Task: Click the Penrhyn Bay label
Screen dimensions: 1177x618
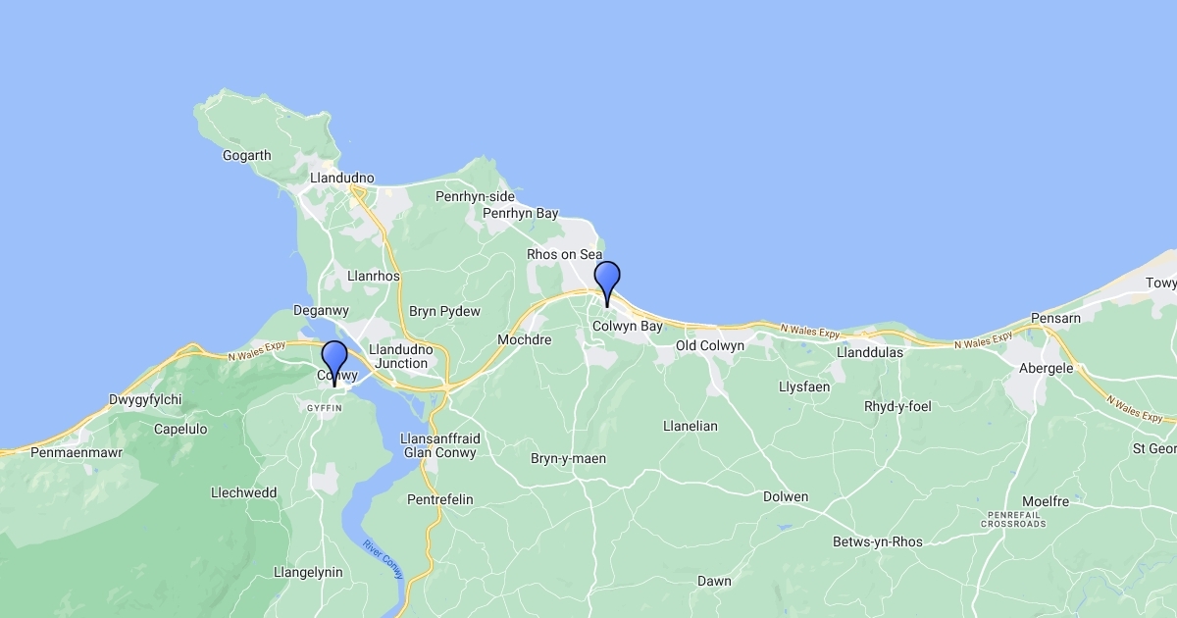Action: pyautogui.click(x=521, y=213)
